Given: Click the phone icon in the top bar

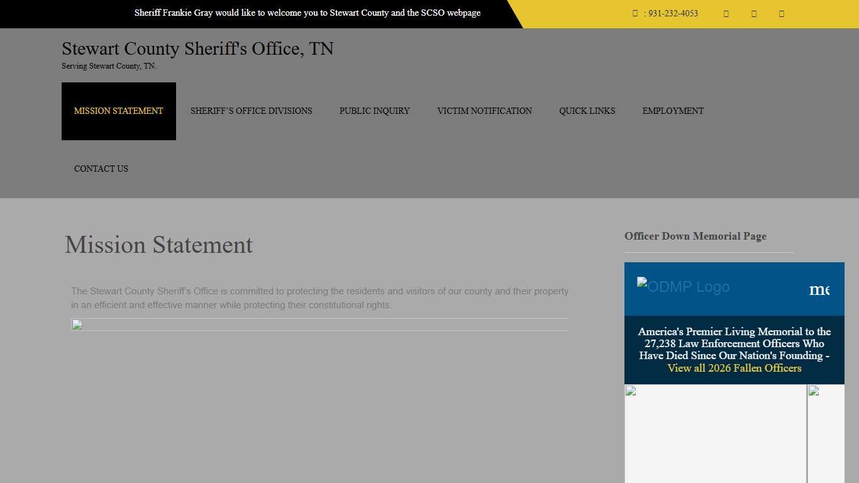Looking at the screenshot, I should tap(635, 13).
